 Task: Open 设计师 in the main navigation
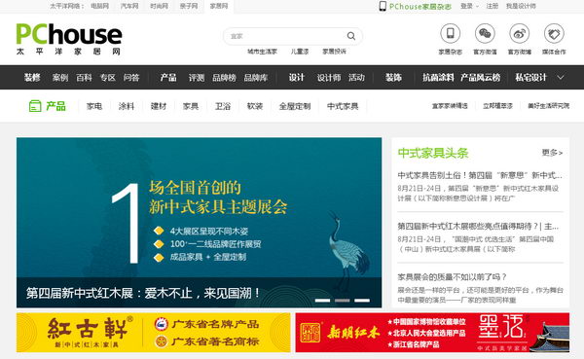point(329,78)
